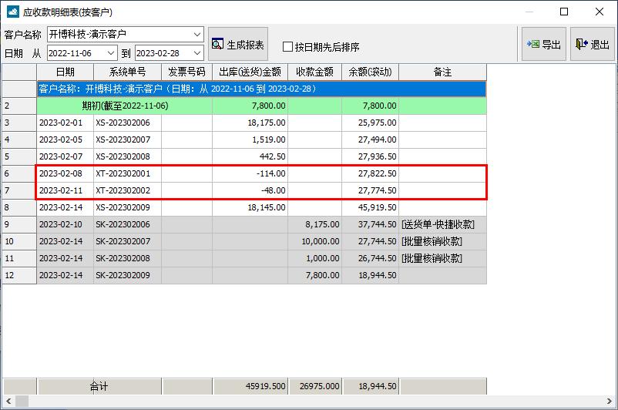Click the 18,175.00 delivery amount cell
Screen dimensions: 618x410
(x=250, y=123)
